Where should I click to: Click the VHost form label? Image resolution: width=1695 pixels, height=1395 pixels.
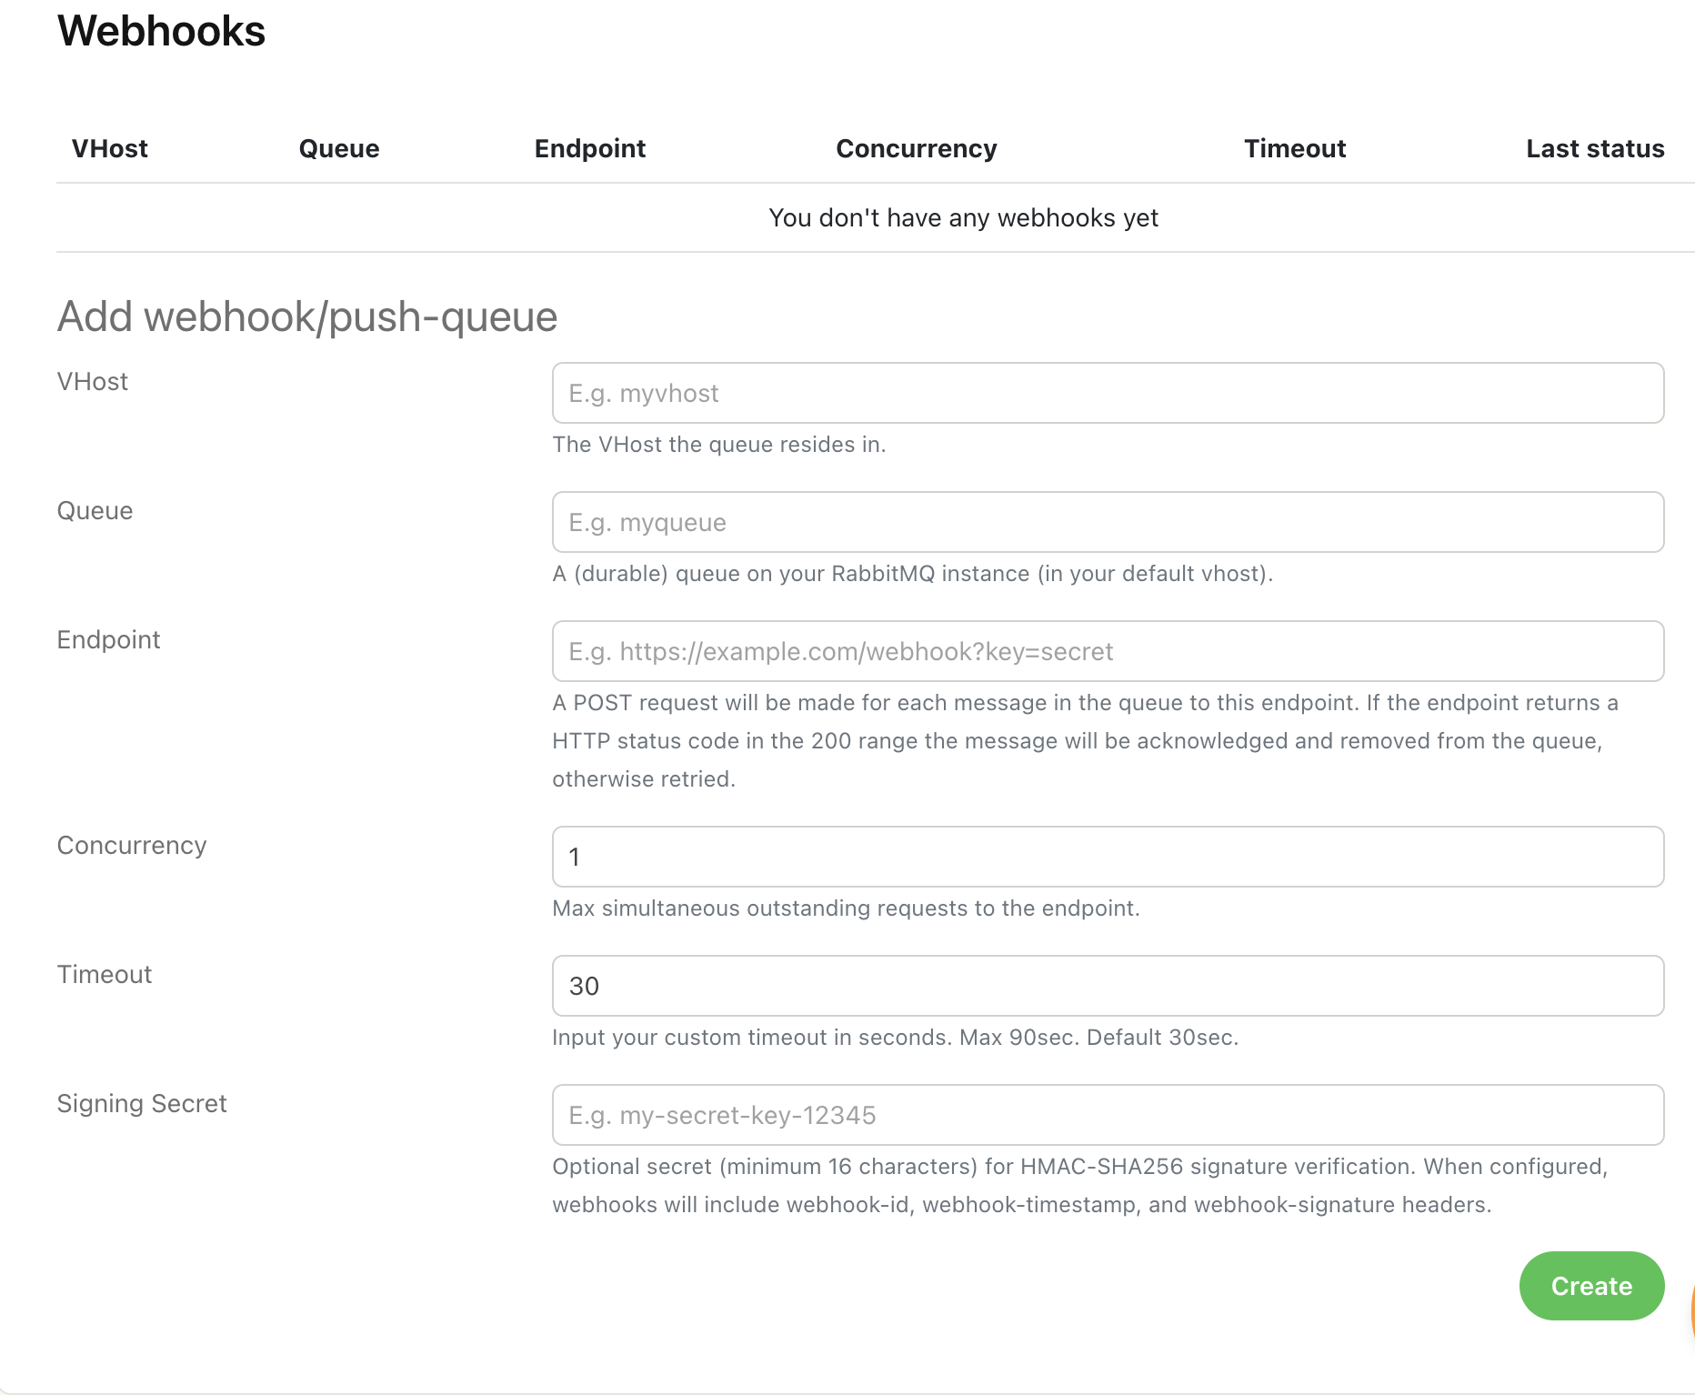[x=93, y=381]
